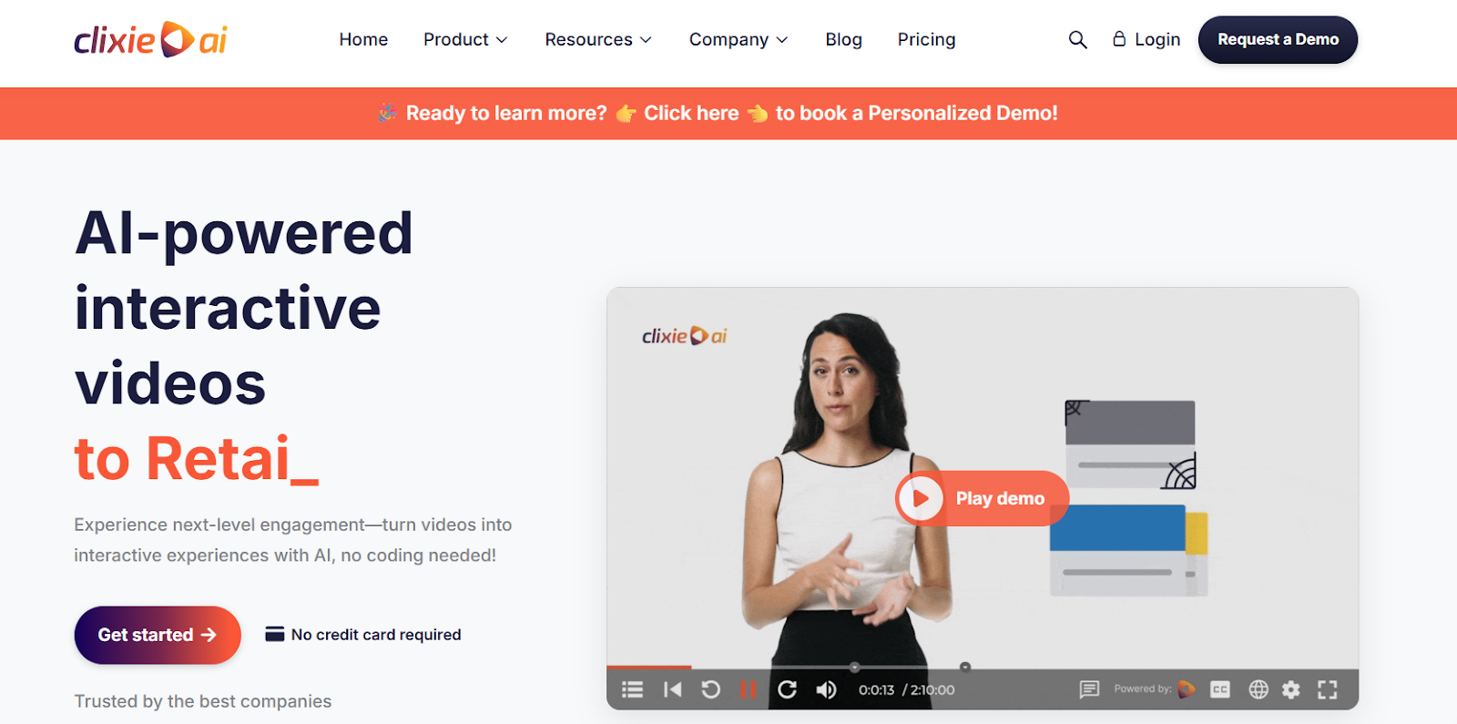Open the language globe icon in player
1457x724 pixels.
[1258, 689]
